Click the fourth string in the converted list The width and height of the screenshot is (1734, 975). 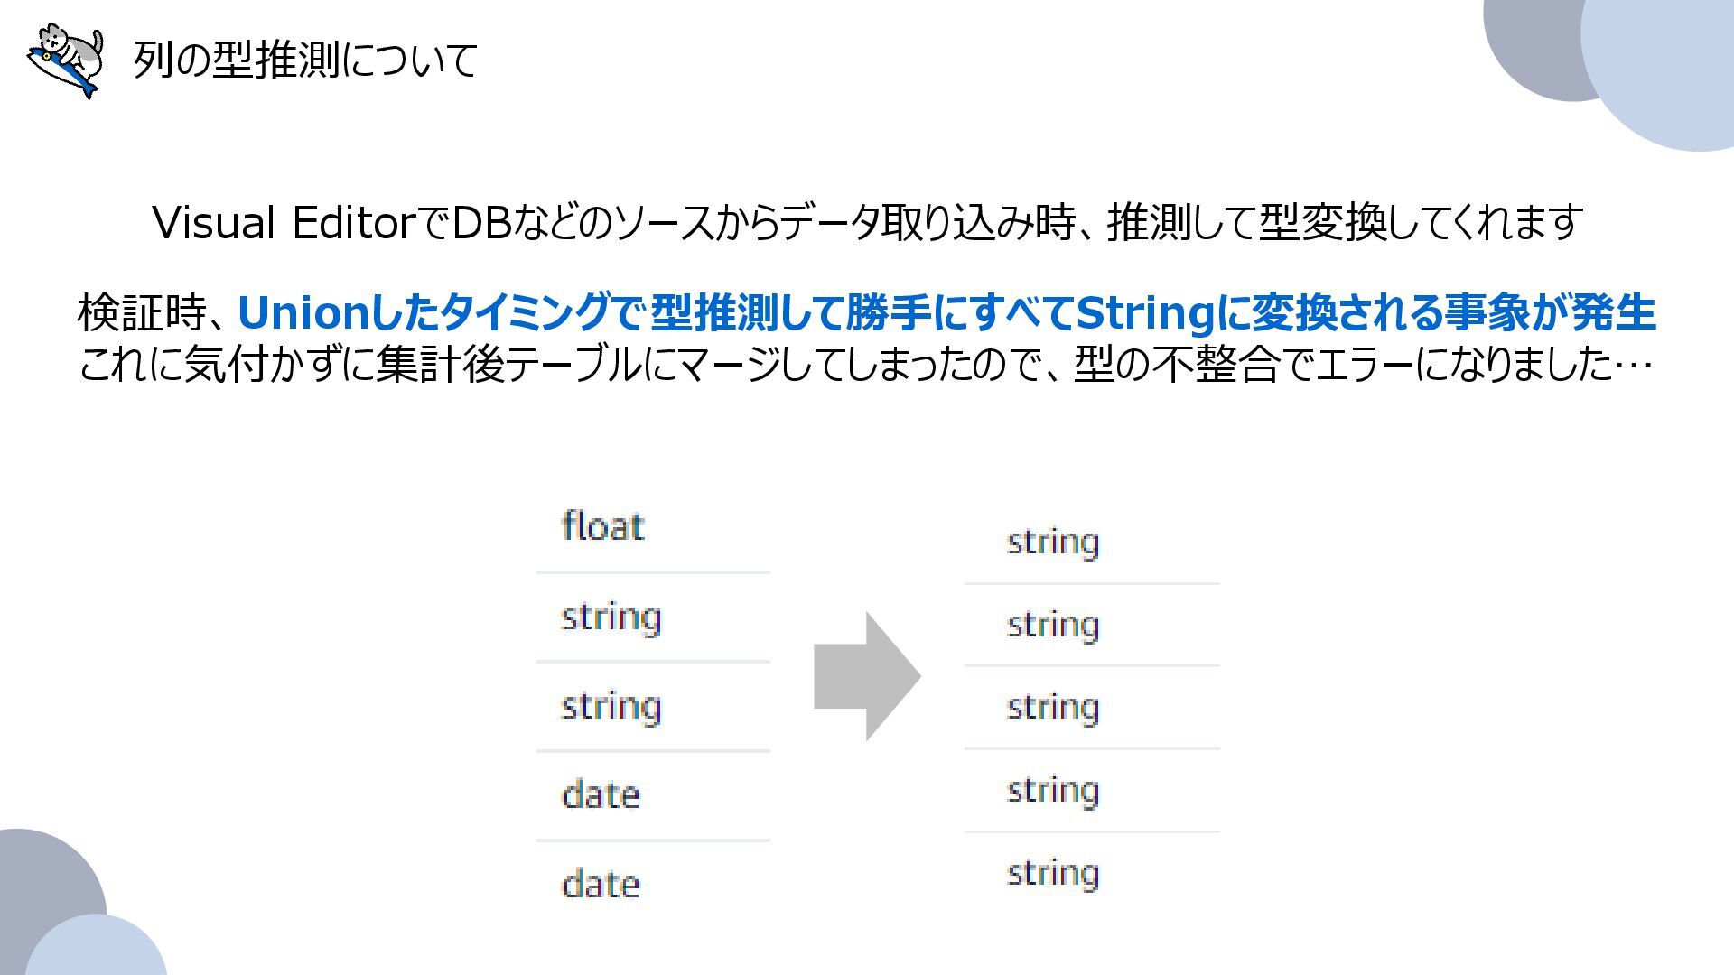(x=1053, y=790)
